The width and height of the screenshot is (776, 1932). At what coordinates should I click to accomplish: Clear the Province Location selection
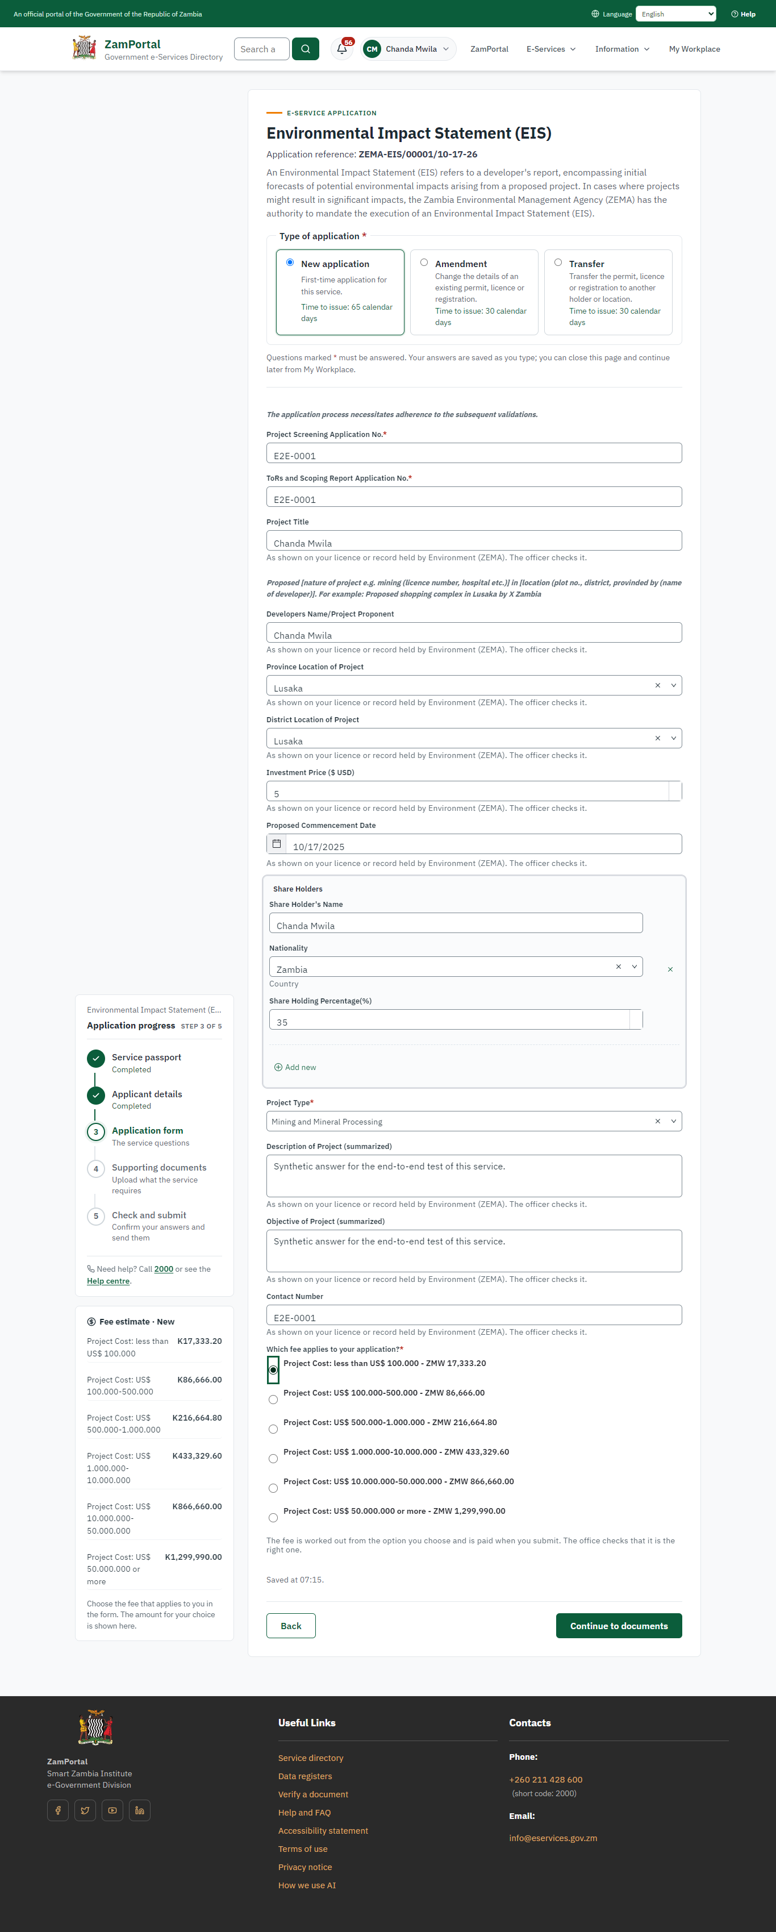[657, 685]
